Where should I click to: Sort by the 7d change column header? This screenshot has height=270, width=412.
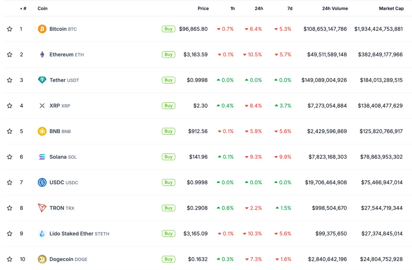(x=290, y=8)
